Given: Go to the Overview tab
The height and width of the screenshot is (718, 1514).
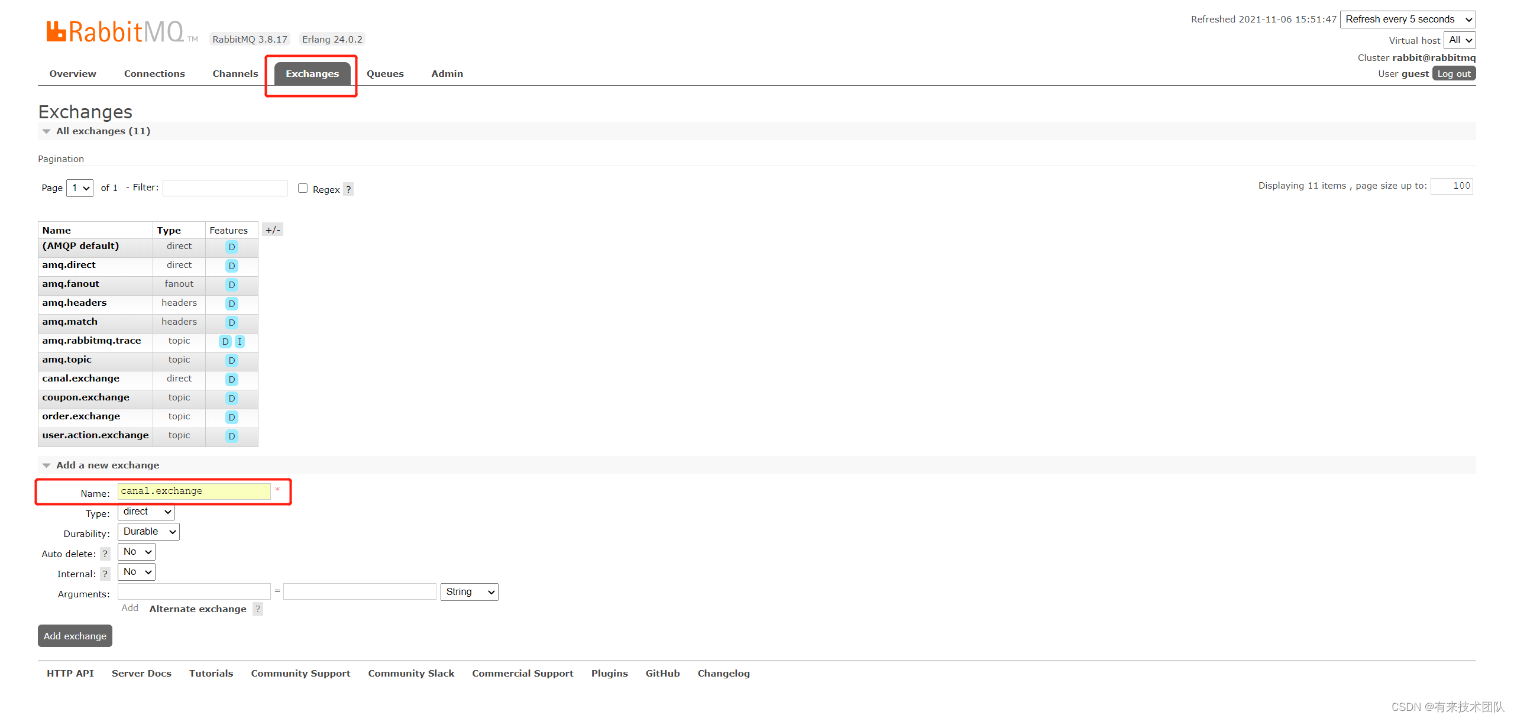Looking at the screenshot, I should (x=73, y=74).
